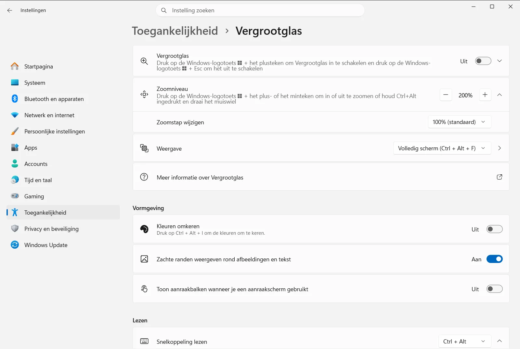Open Meer informatie over Vergrootglas
Viewport: 520px width, 349px height.
pyautogui.click(x=321, y=177)
